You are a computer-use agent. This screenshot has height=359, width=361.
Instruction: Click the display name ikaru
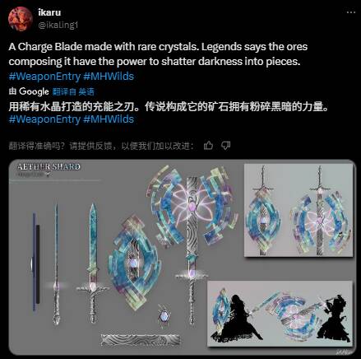click(x=49, y=12)
